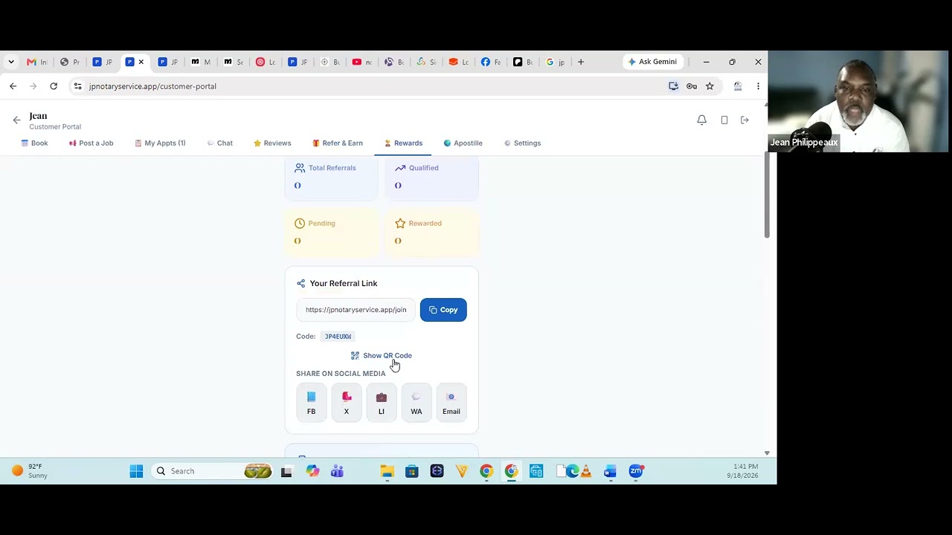Open Windows Start menu

136,471
